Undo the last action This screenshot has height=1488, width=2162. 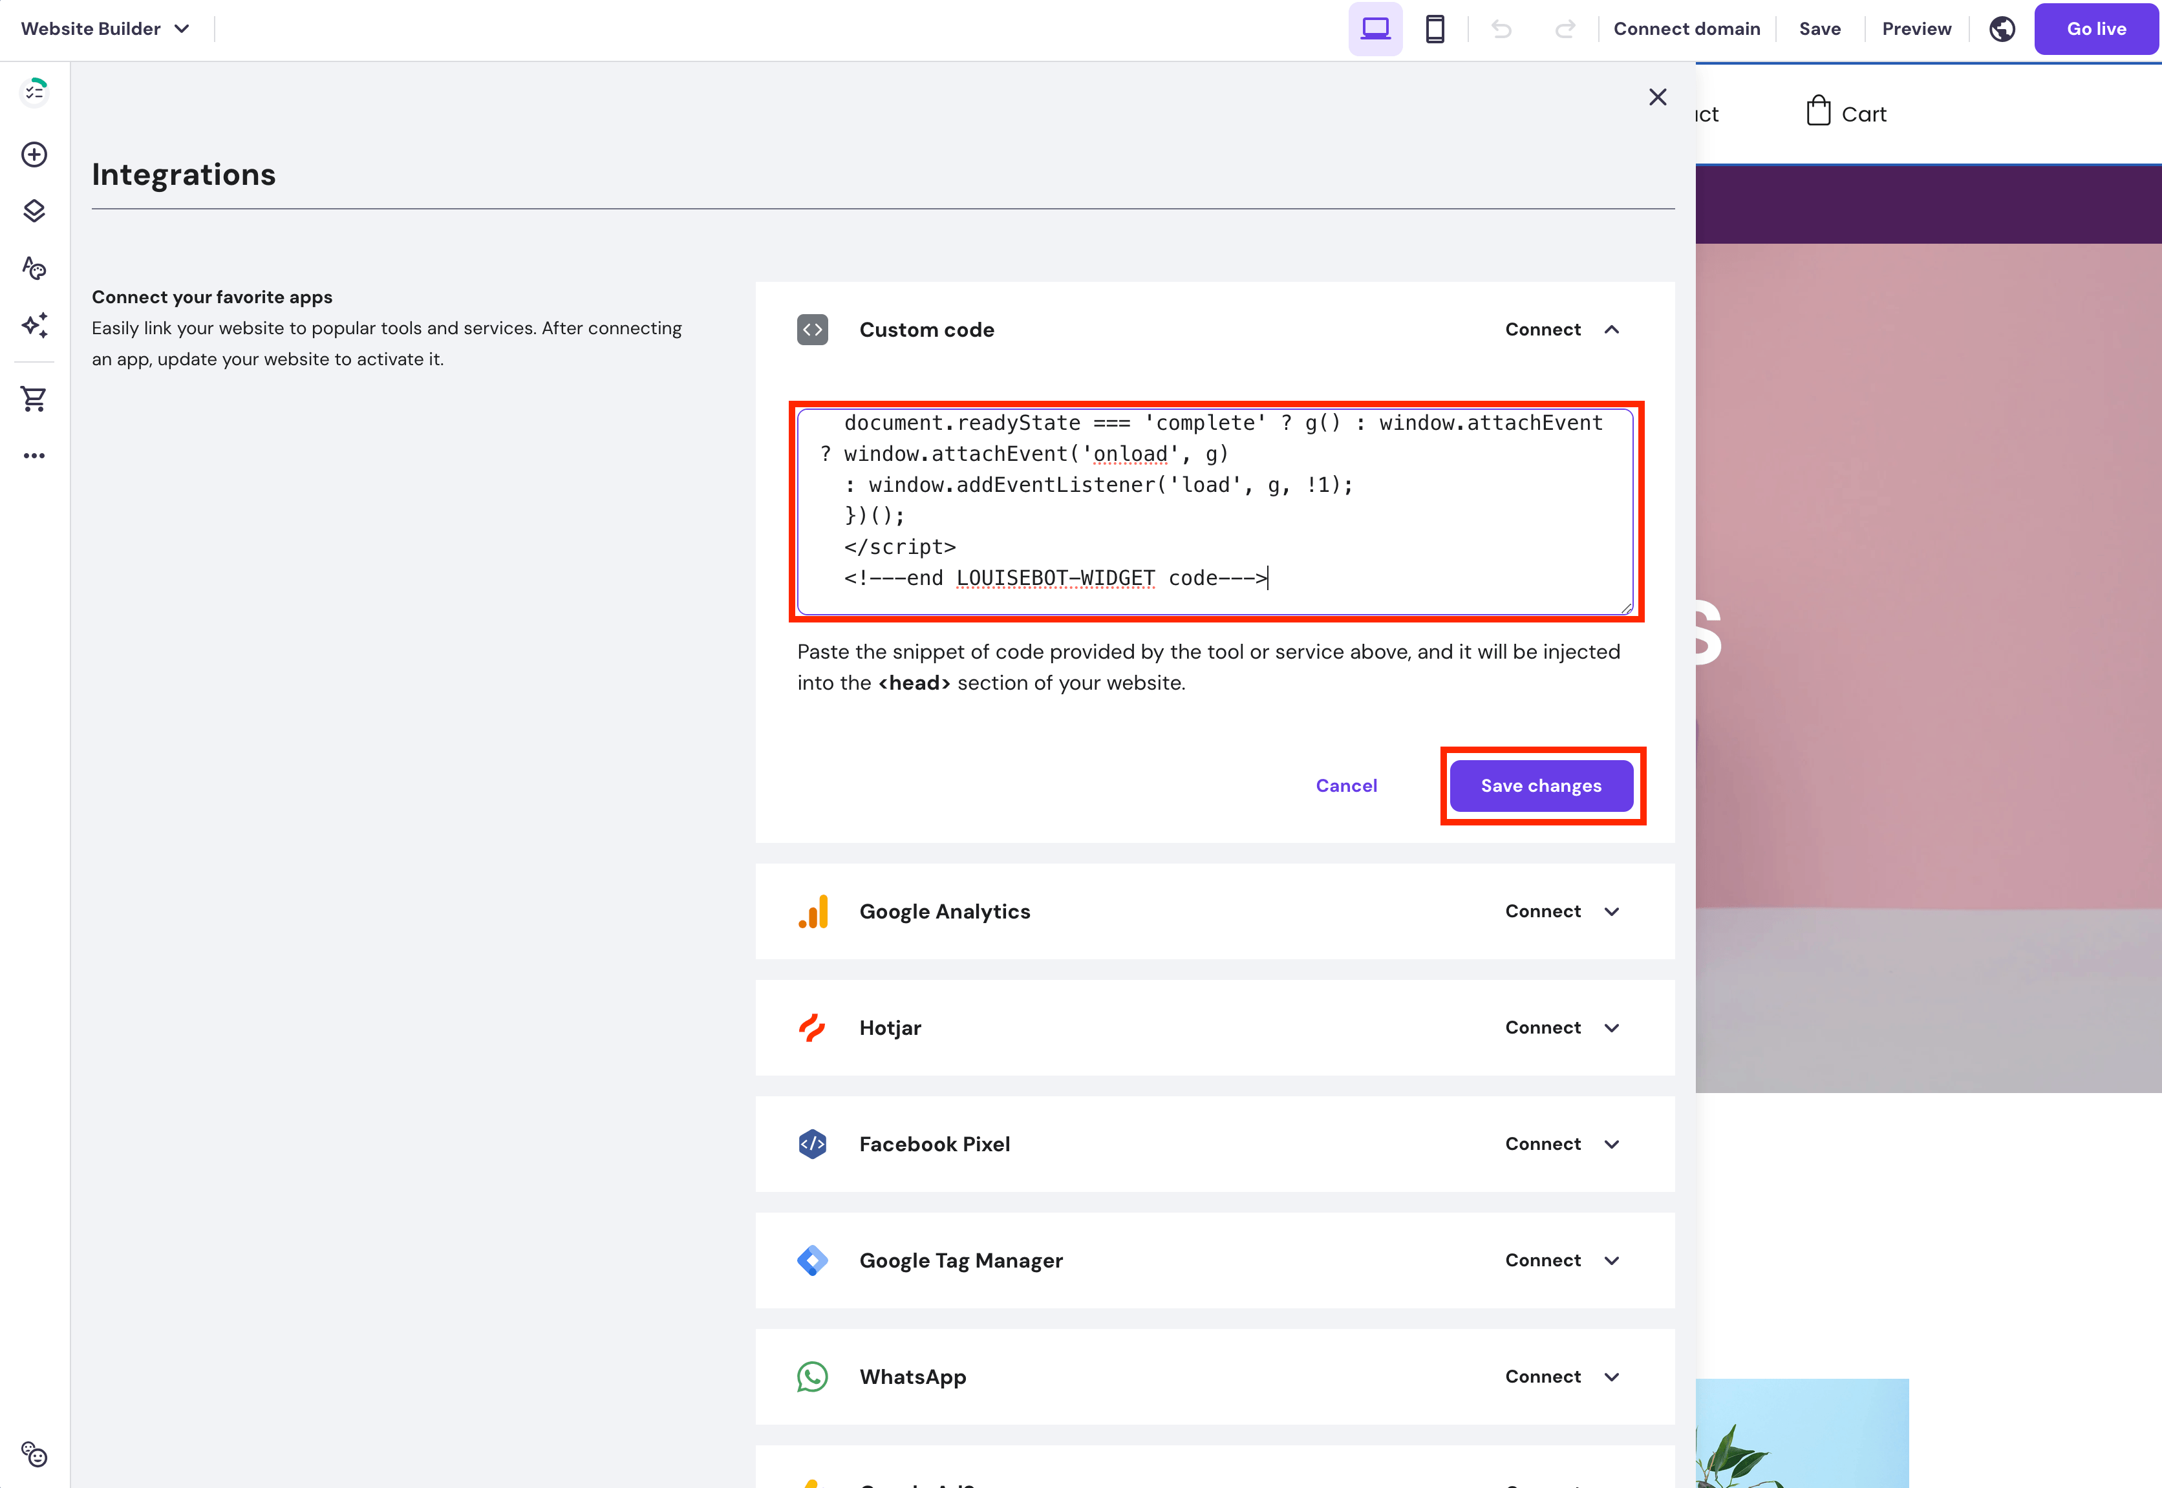(1501, 29)
